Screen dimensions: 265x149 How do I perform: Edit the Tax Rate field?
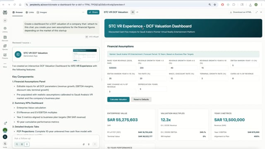pos(152,78)
